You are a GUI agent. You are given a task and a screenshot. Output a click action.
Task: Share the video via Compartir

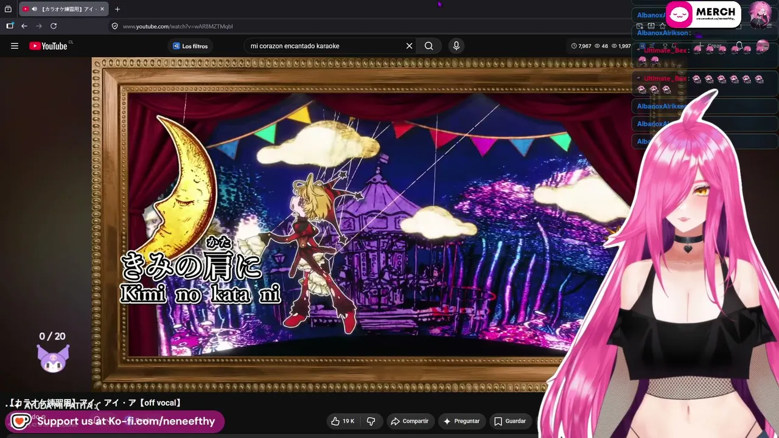click(410, 421)
